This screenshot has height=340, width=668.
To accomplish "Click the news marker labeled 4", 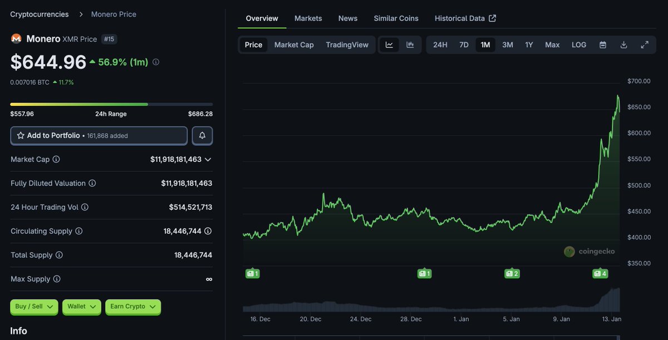I will [600, 273].
